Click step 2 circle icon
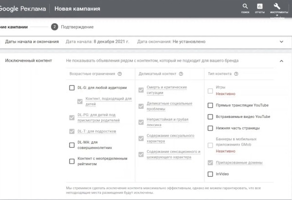The image size is (292, 200). (55, 27)
